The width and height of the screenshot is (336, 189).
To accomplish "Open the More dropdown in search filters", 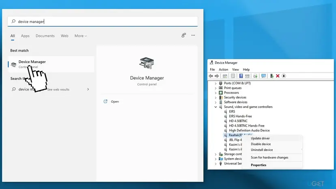I will (81, 36).
